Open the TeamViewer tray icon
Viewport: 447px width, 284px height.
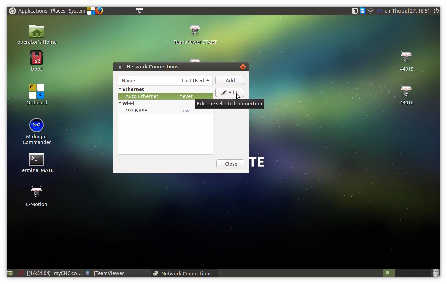point(363,11)
